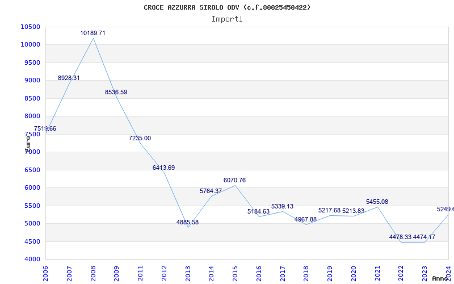Screen dimensions: 454x284
Task: Click the y-axis value 5500
Action: (32, 206)
